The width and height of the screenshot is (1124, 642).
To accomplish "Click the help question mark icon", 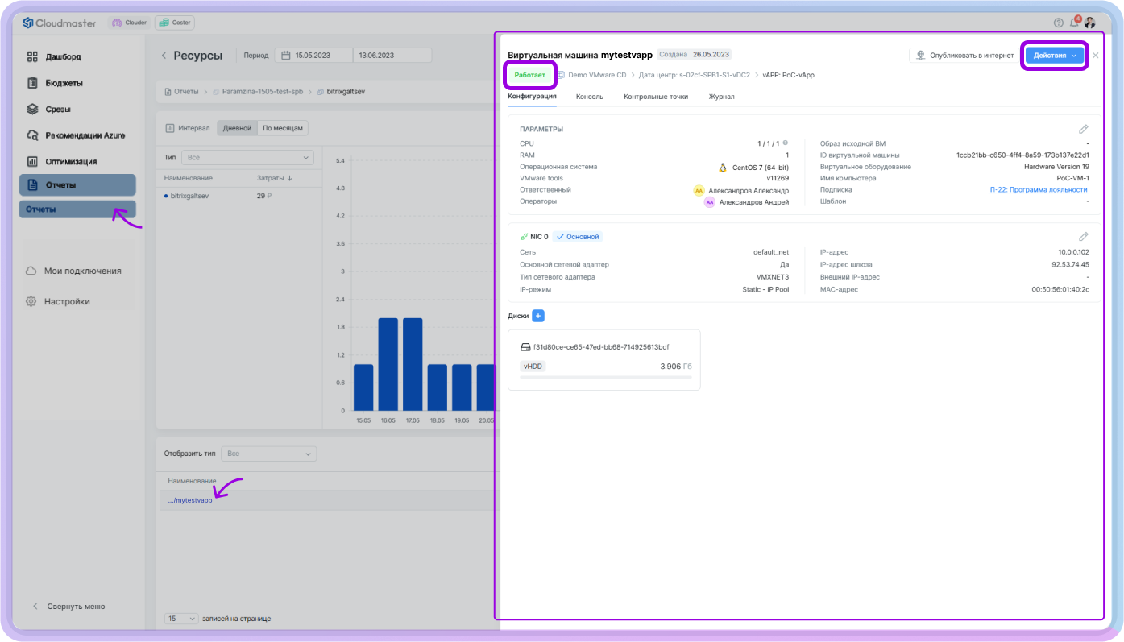I will [1059, 23].
